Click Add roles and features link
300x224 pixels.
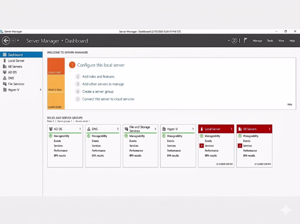(98, 76)
